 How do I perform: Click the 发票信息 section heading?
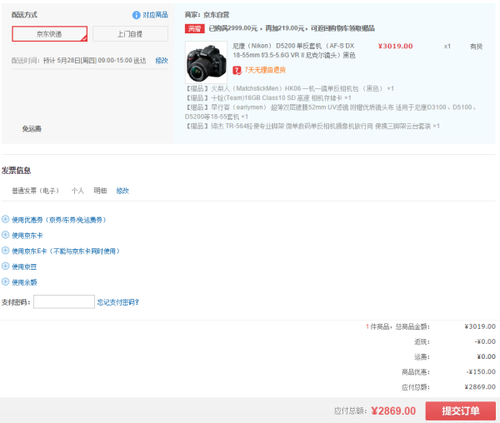pos(17,171)
